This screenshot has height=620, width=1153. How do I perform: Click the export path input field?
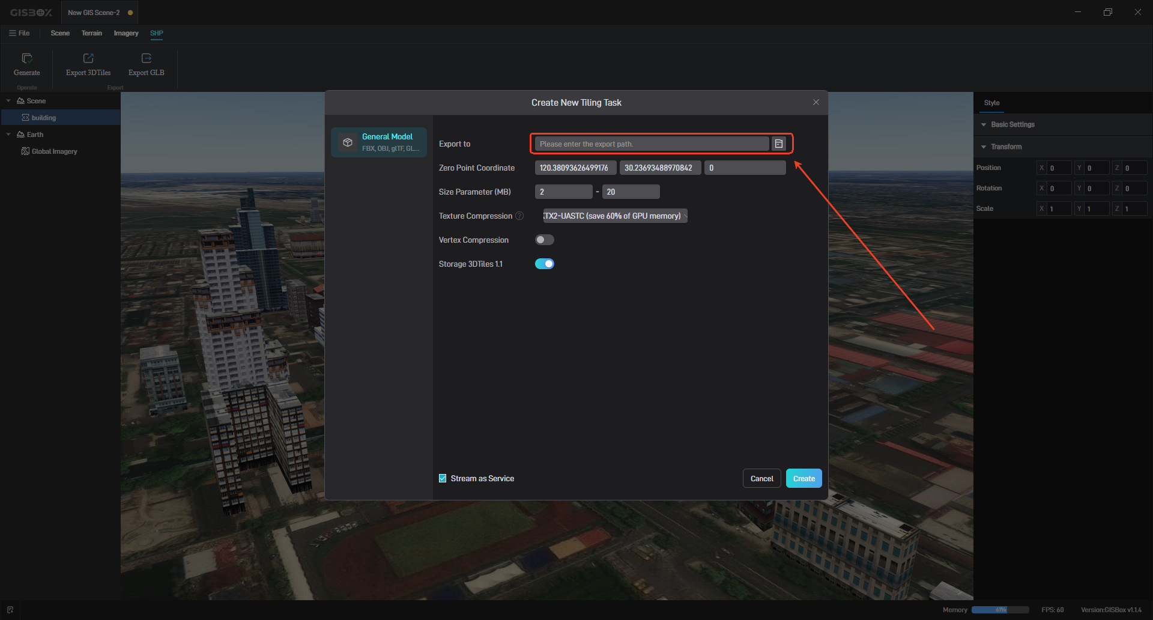coord(652,144)
